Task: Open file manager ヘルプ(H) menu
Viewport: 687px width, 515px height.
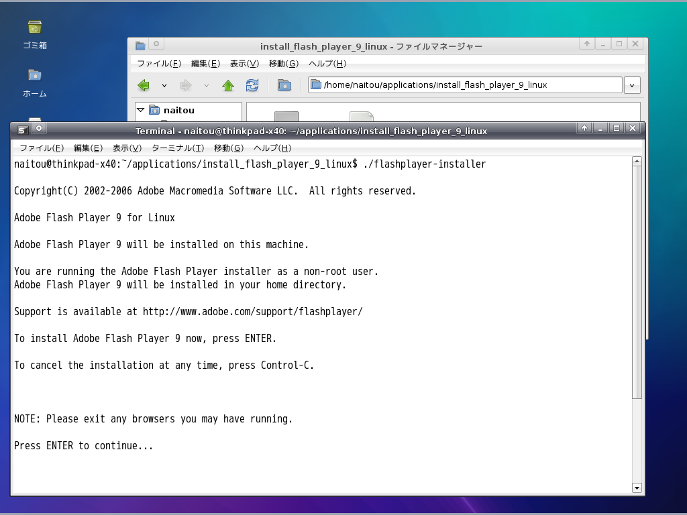Action: (x=327, y=64)
